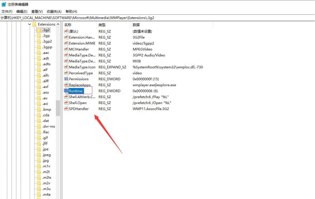This screenshot has width=315, height=199.
Task: Click the DWORD icon of Runtime
Action: point(66,91)
